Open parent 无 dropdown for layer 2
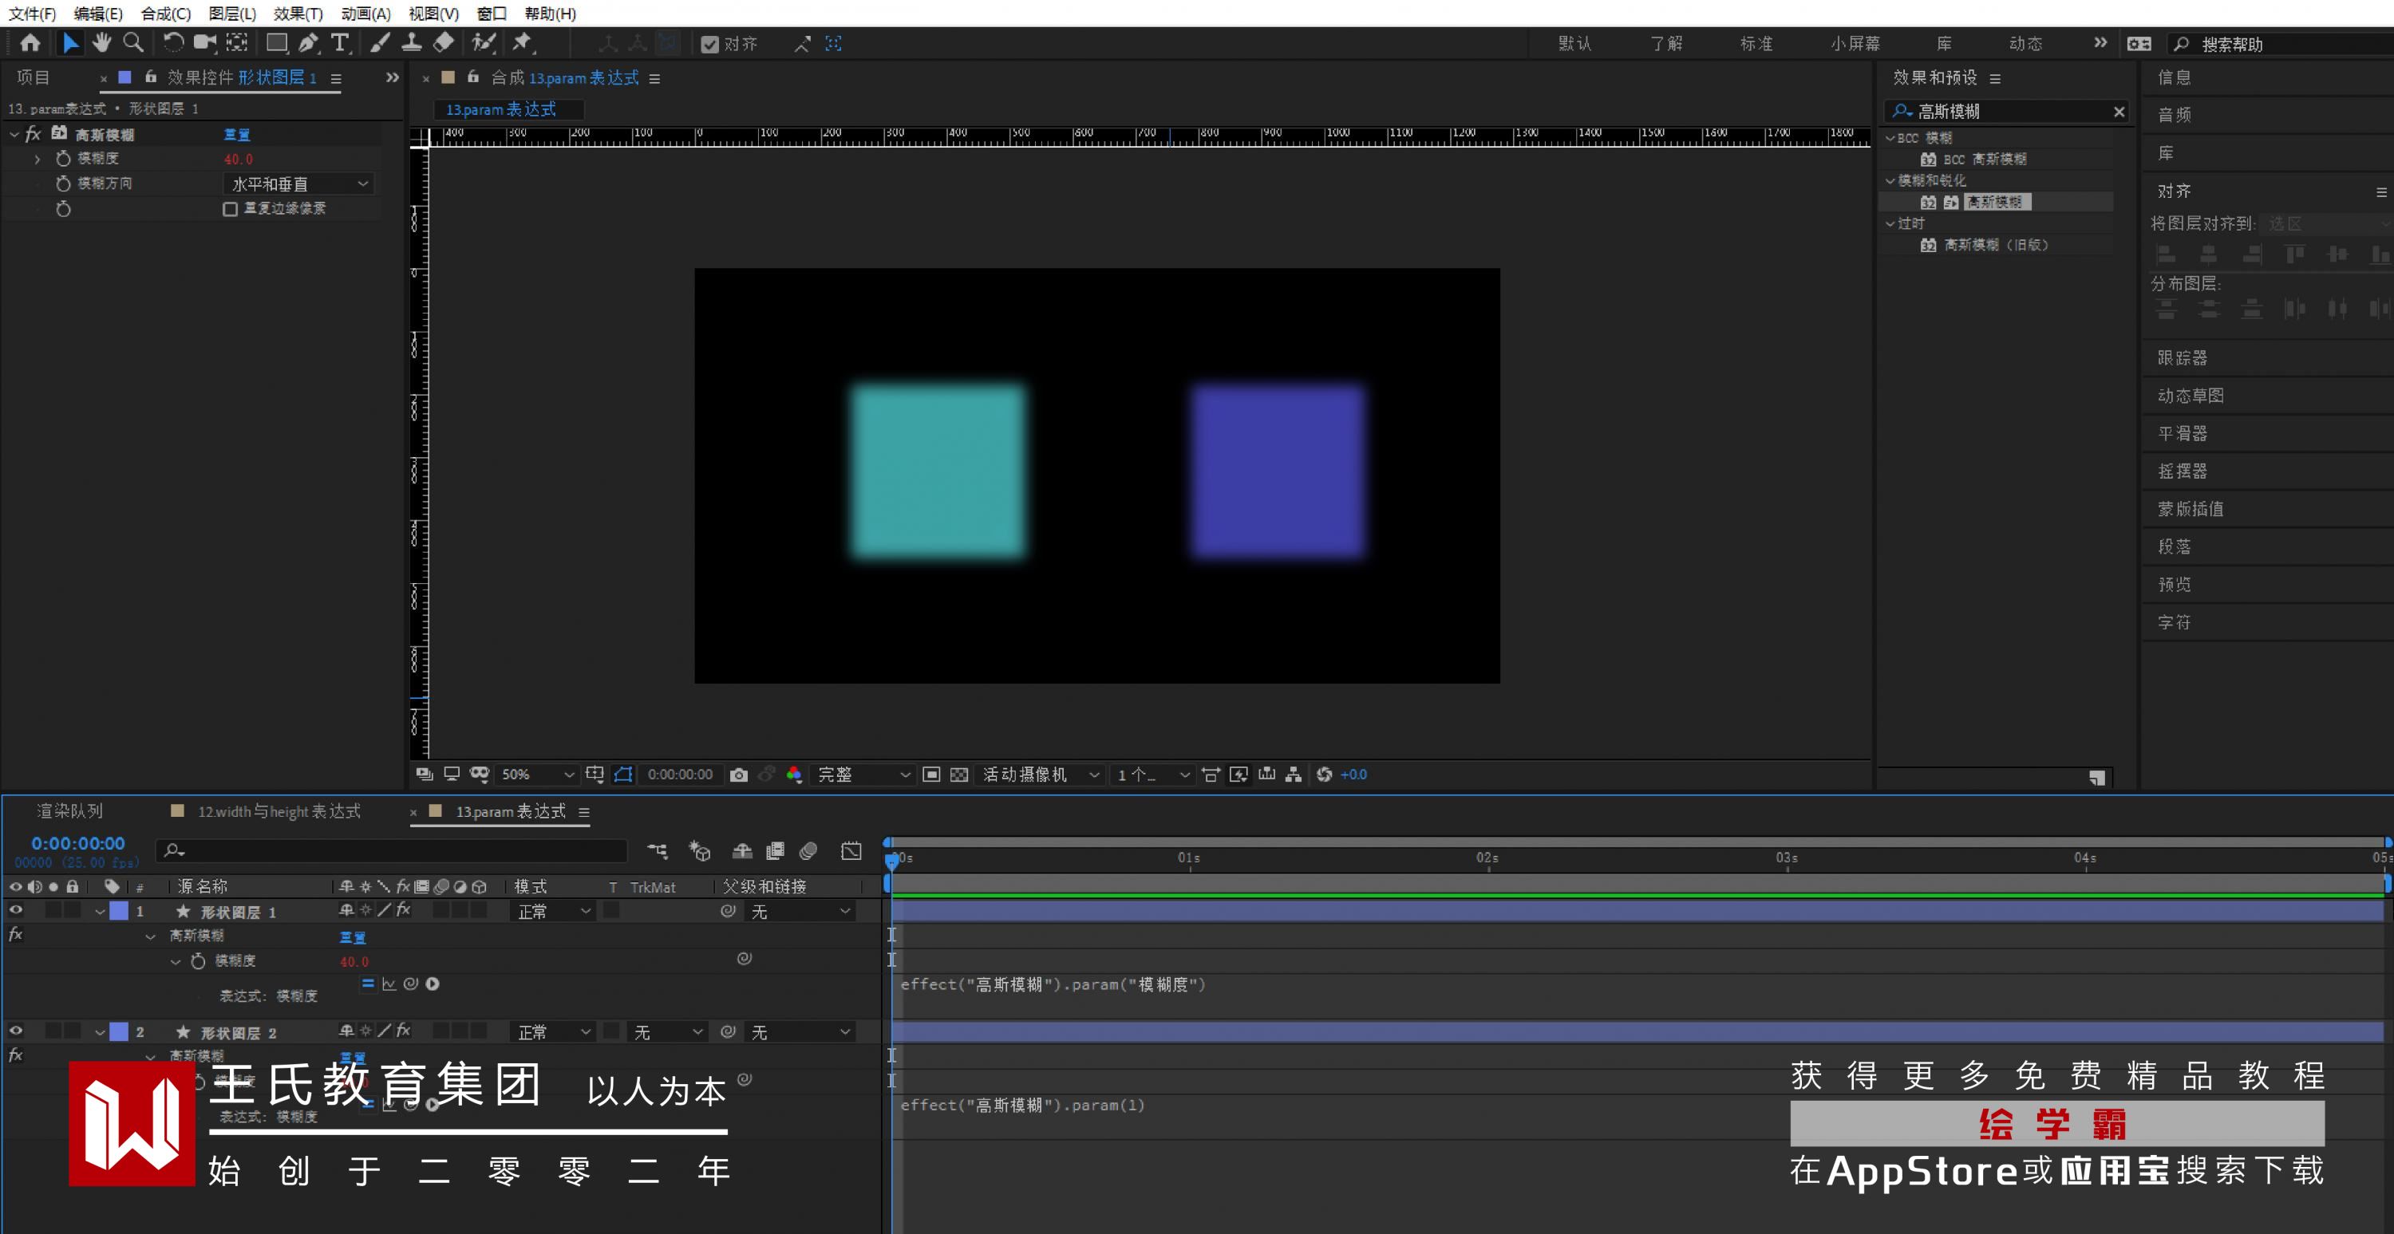 click(x=801, y=1032)
